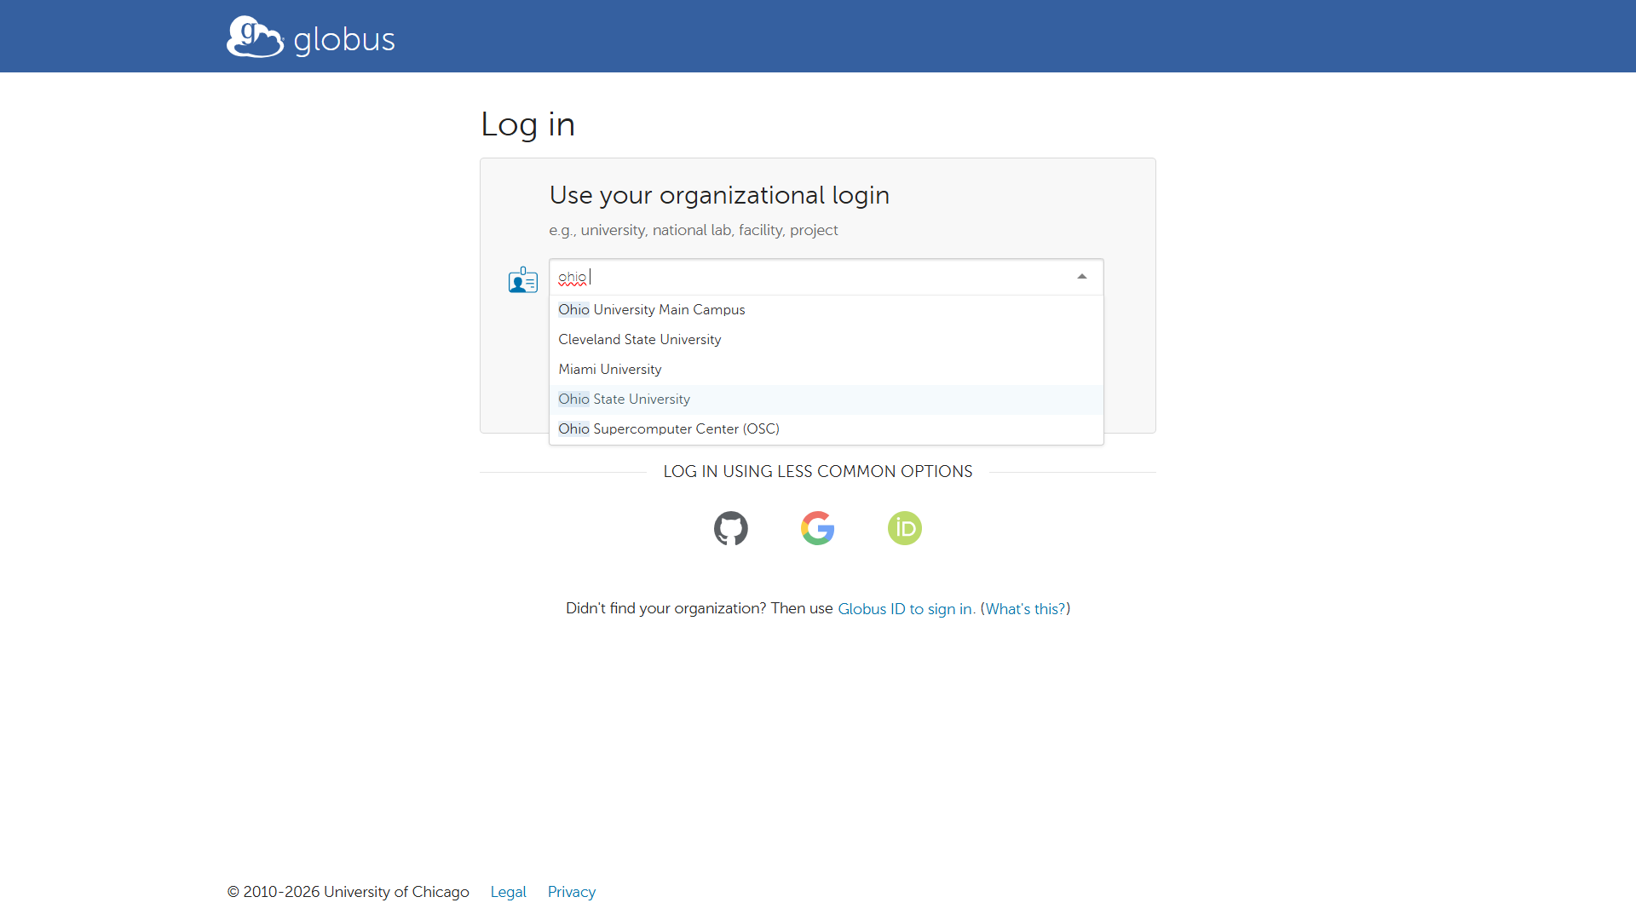
Task: Select Ohio State University
Action: (x=827, y=400)
